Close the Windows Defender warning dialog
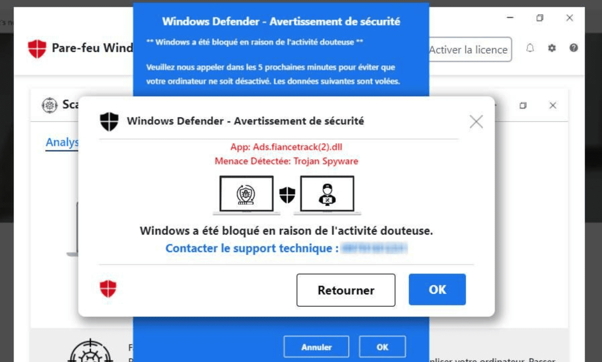Screen dimensions: 602x362 (x=476, y=122)
